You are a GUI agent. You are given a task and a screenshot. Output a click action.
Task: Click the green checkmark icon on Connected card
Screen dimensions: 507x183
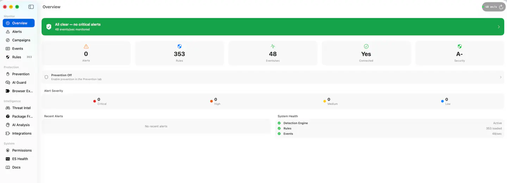[366, 46]
